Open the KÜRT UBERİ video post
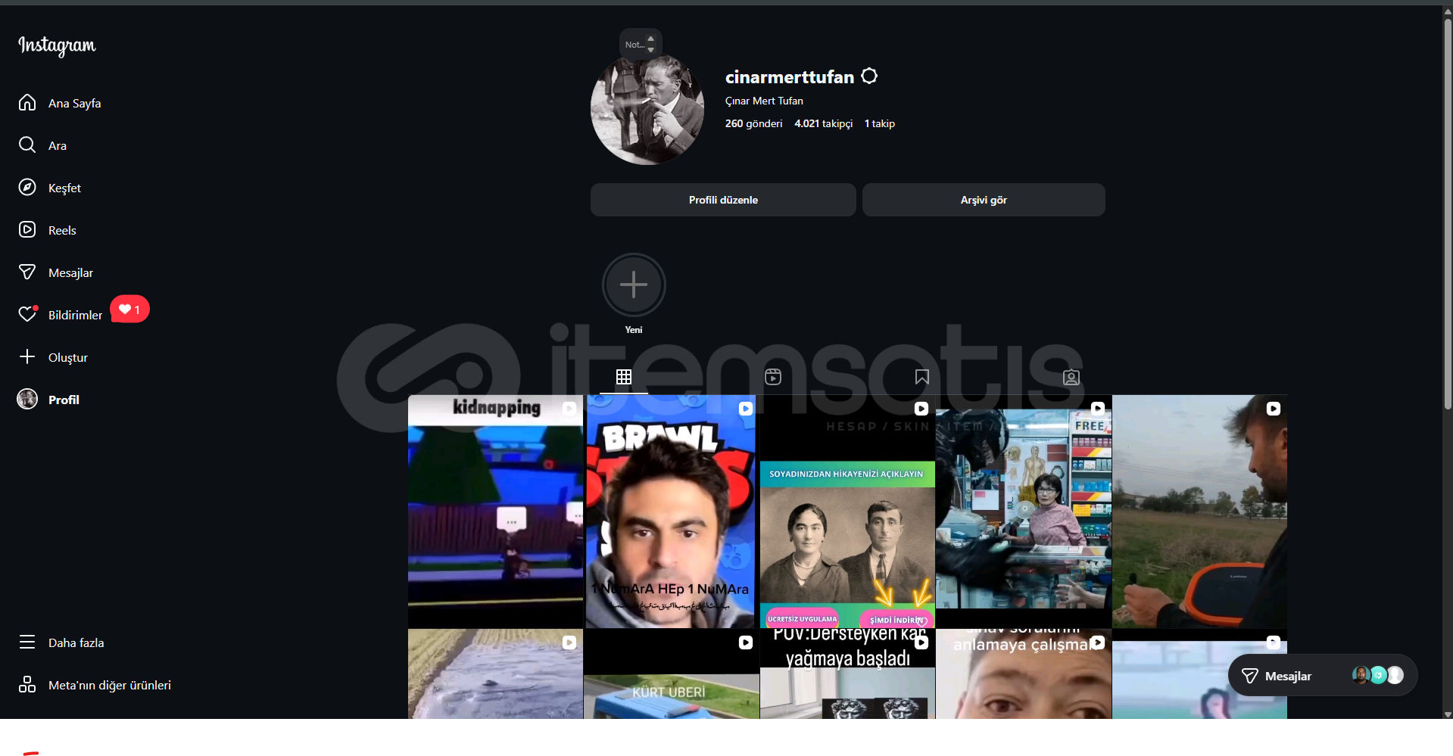 671,674
